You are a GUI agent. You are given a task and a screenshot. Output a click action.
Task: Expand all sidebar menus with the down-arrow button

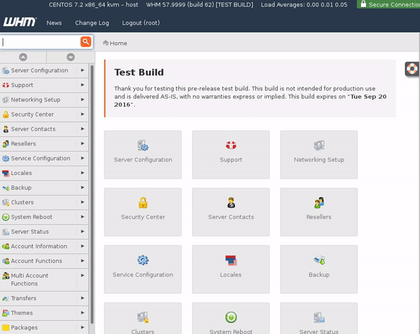coord(71,57)
